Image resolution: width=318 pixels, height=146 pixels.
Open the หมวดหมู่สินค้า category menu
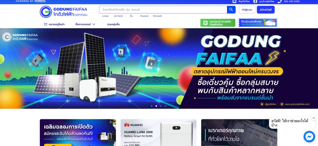coord(54,24)
